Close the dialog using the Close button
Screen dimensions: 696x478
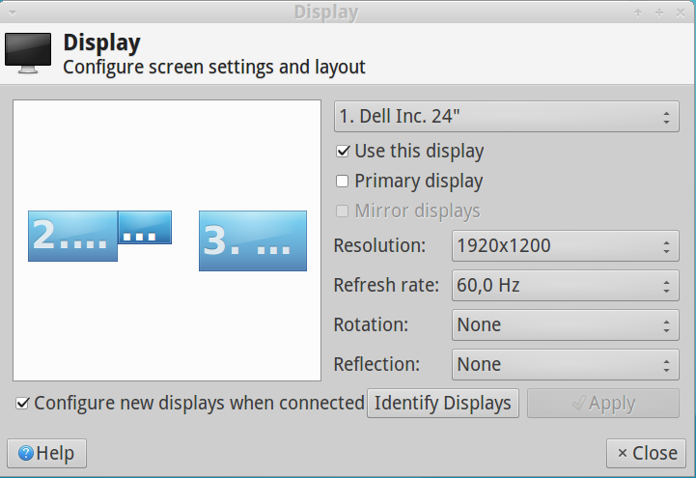click(647, 453)
